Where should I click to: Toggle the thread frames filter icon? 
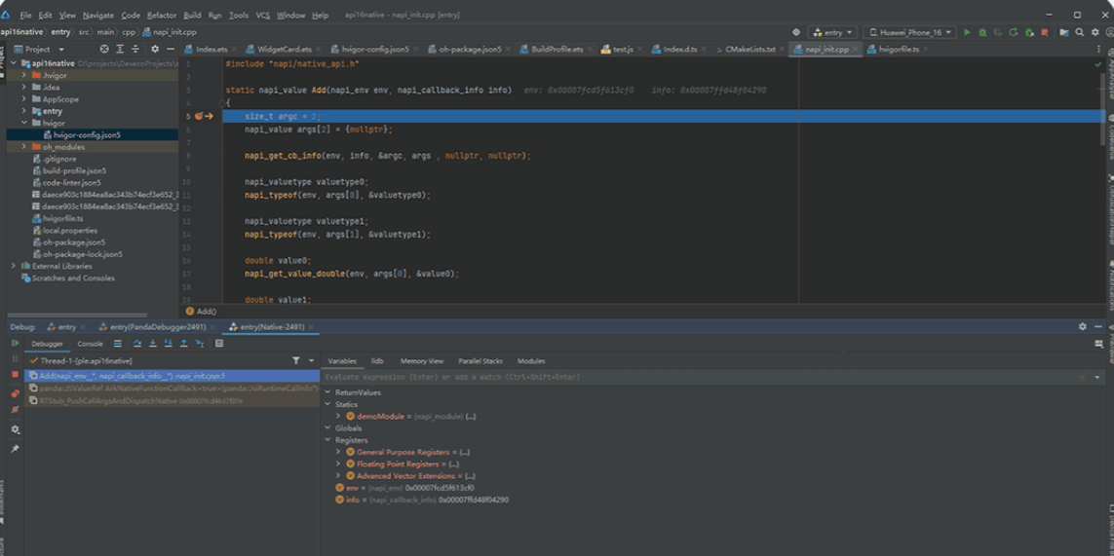(296, 361)
